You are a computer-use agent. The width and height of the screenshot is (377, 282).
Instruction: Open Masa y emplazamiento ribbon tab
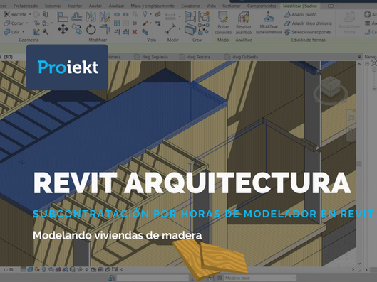tap(153, 6)
